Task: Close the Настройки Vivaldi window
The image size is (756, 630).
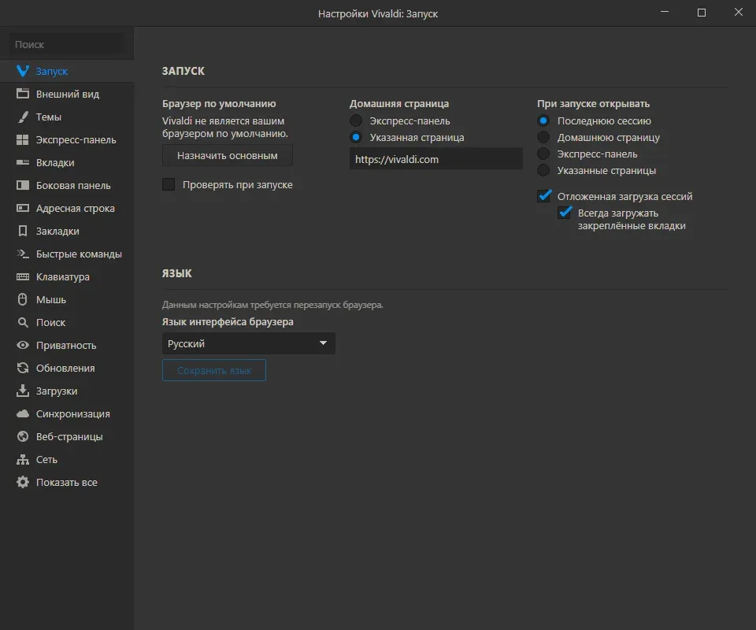Action: click(738, 13)
